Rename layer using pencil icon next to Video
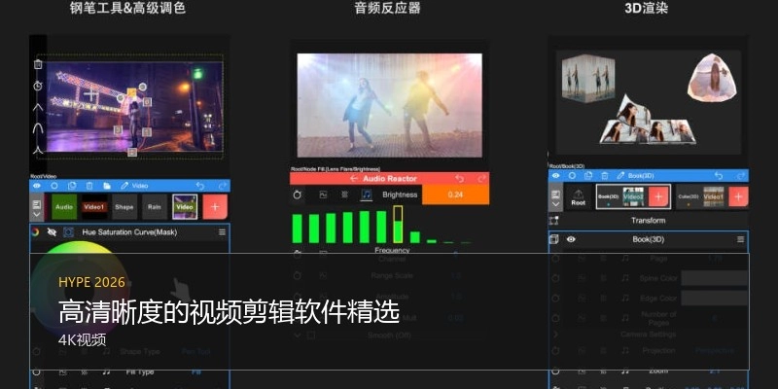The height and width of the screenshot is (389, 778). (124, 186)
